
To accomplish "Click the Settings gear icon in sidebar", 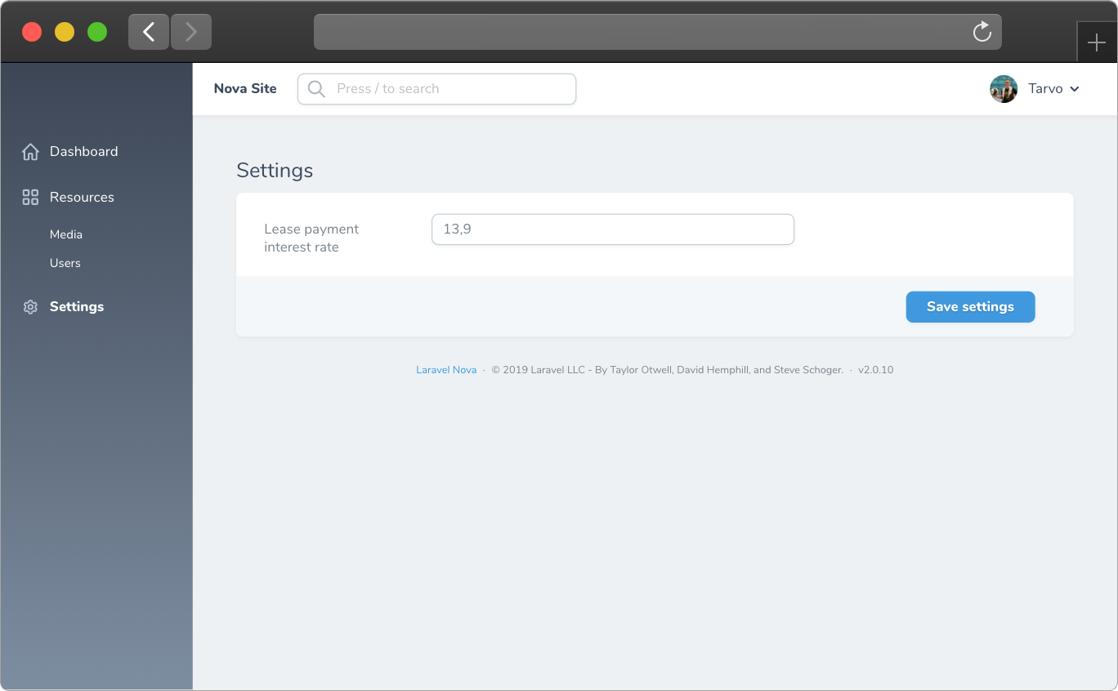I will pos(30,306).
